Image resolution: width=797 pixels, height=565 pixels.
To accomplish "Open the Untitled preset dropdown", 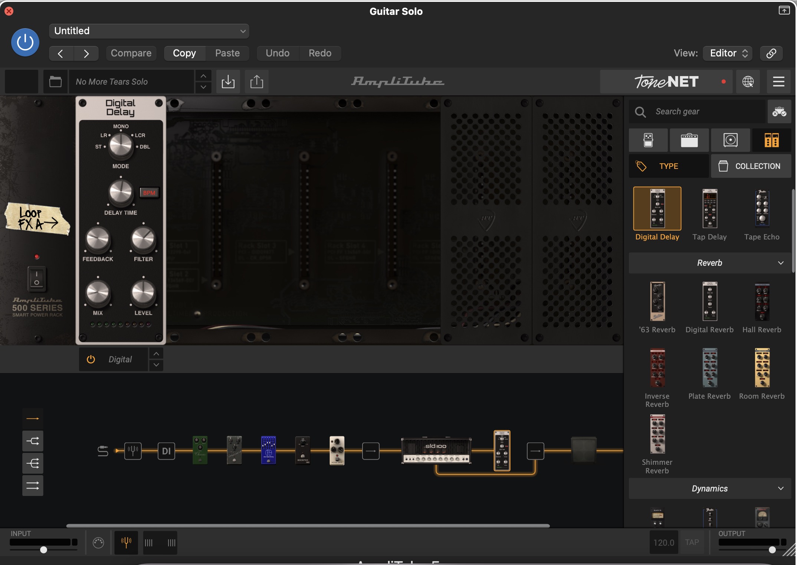I will click(149, 31).
